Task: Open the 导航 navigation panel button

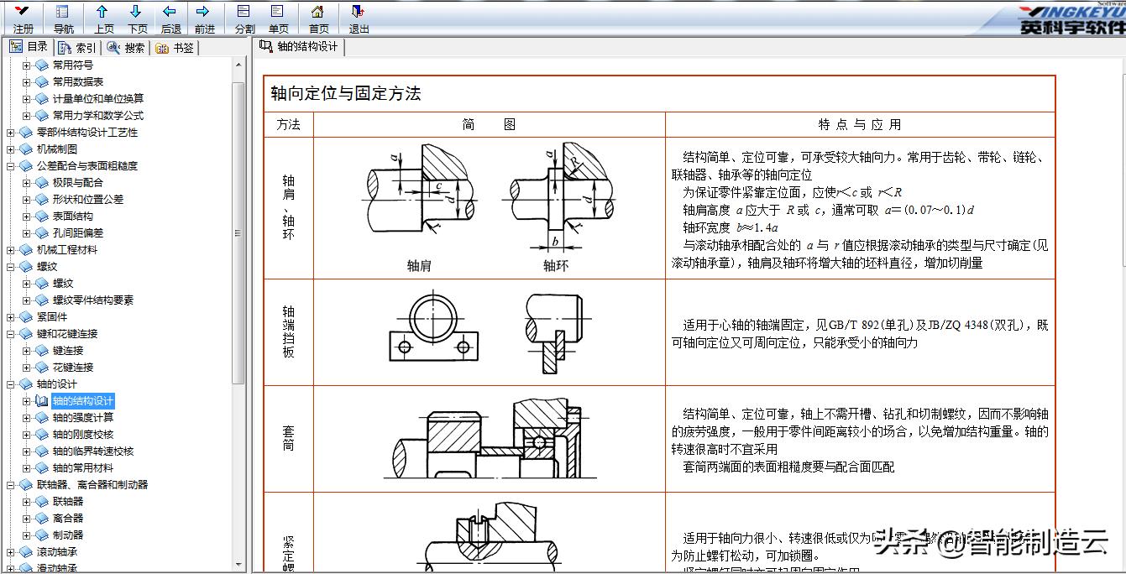Action: 63,18
